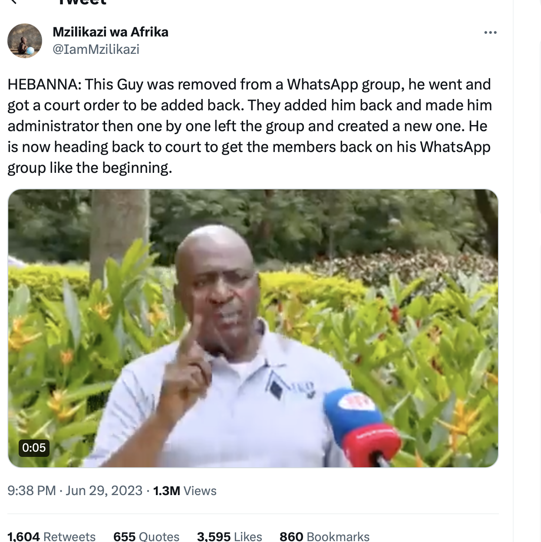
Task: Show the 1,604 Retweets list
Action: 52,536
